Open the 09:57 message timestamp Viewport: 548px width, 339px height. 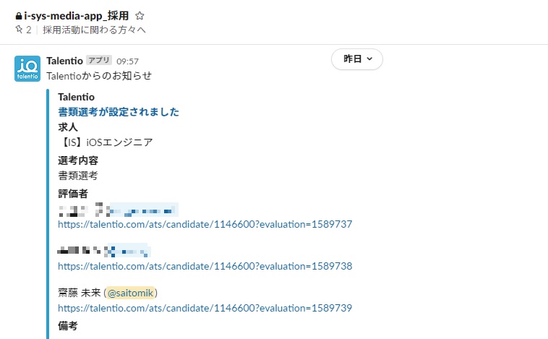click(127, 61)
